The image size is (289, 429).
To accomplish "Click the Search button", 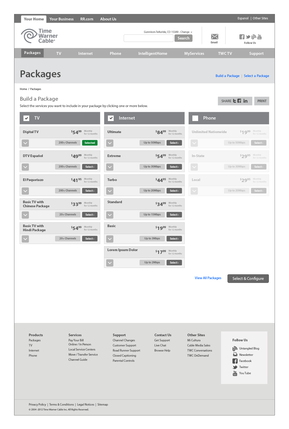I will click(x=183, y=38).
